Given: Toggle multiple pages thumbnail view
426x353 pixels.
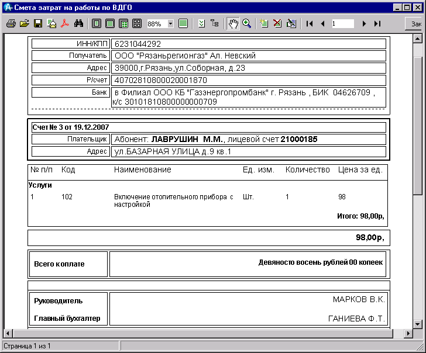Looking at the screenshot, I should click(x=137, y=24).
